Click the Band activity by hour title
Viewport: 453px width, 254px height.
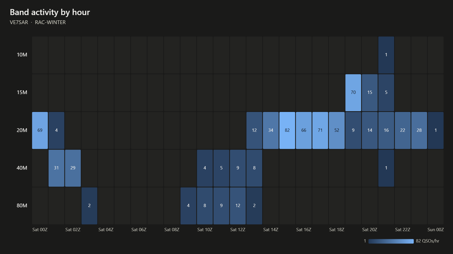(50, 12)
